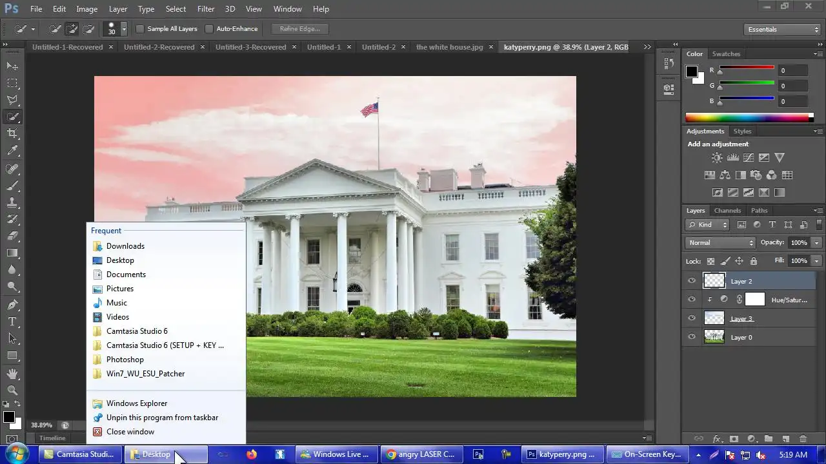
Task: Lock all layer attributes padlock icon
Action: pyautogui.click(x=753, y=261)
